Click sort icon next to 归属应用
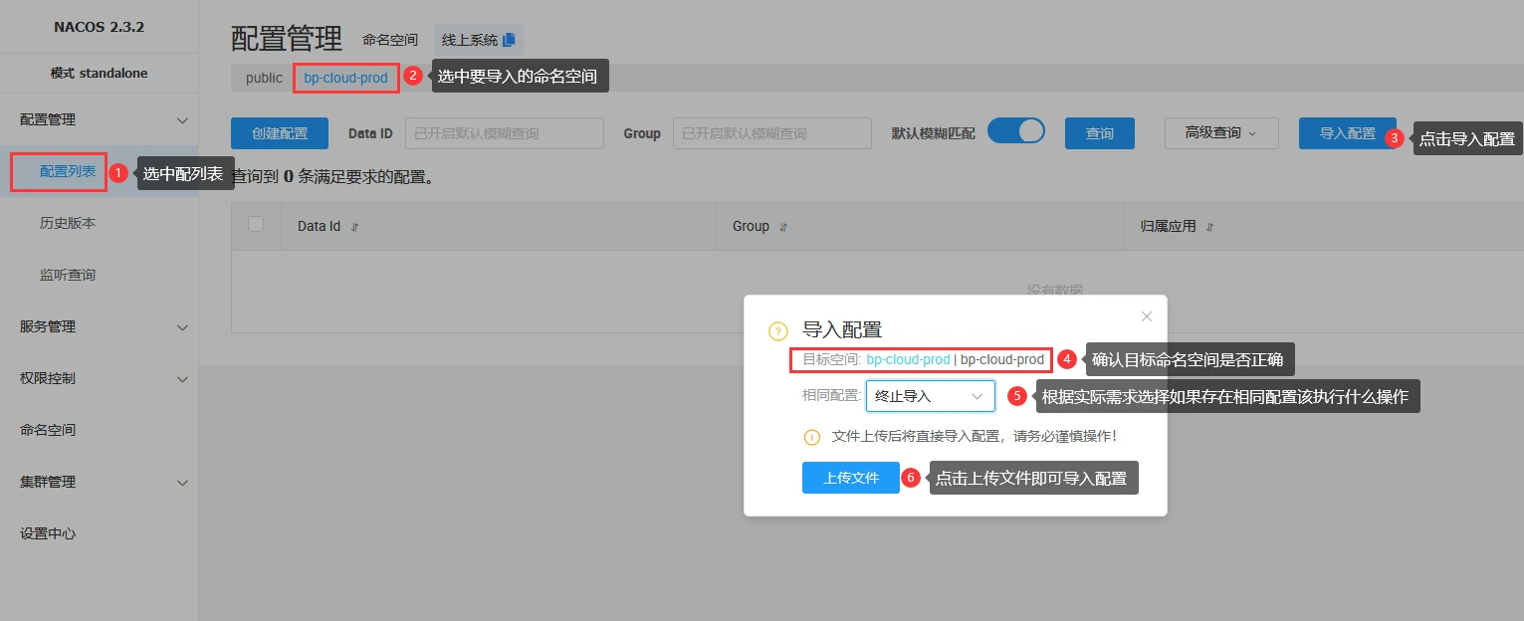 coord(1210,227)
